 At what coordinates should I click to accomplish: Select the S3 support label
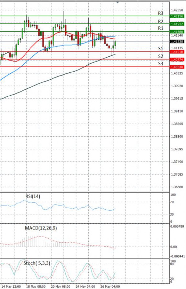tap(161, 63)
